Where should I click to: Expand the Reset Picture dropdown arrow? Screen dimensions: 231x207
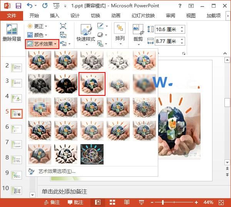(69, 44)
